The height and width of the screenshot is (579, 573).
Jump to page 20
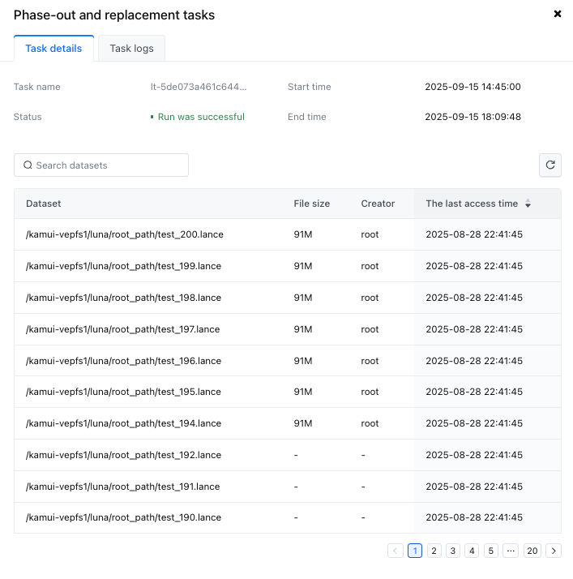pos(532,551)
